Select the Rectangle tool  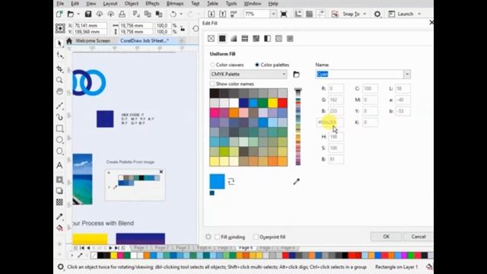pyautogui.click(x=59, y=129)
